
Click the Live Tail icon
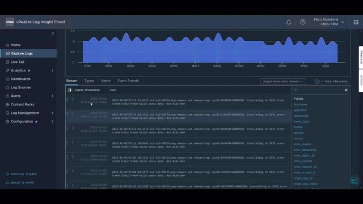coord(7,62)
